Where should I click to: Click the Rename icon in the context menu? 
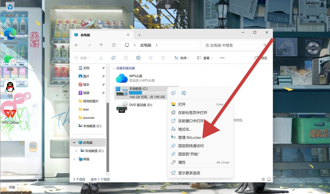[x=184, y=93]
